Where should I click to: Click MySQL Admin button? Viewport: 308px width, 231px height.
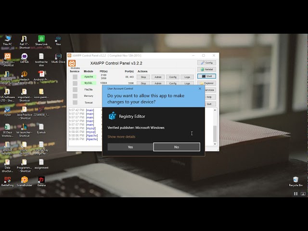click(x=158, y=83)
